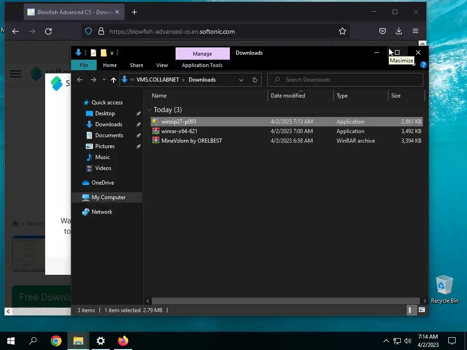Unpin Documents using its pin icon

pos(138,135)
